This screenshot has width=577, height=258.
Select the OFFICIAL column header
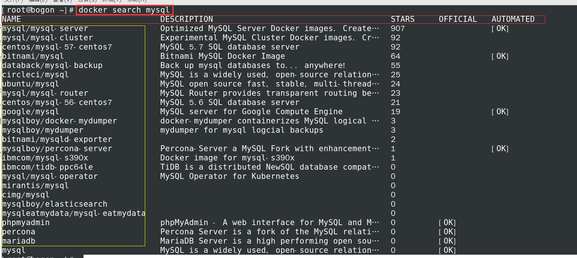(458, 19)
